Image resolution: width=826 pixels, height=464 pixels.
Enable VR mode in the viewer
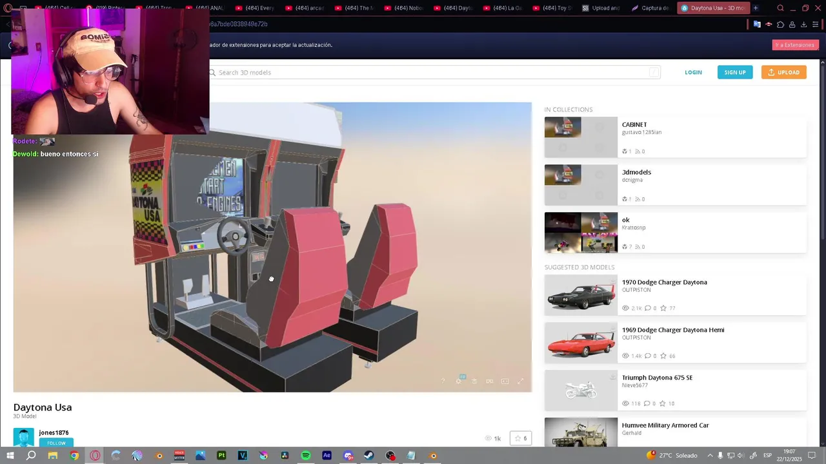coord(490,382)
